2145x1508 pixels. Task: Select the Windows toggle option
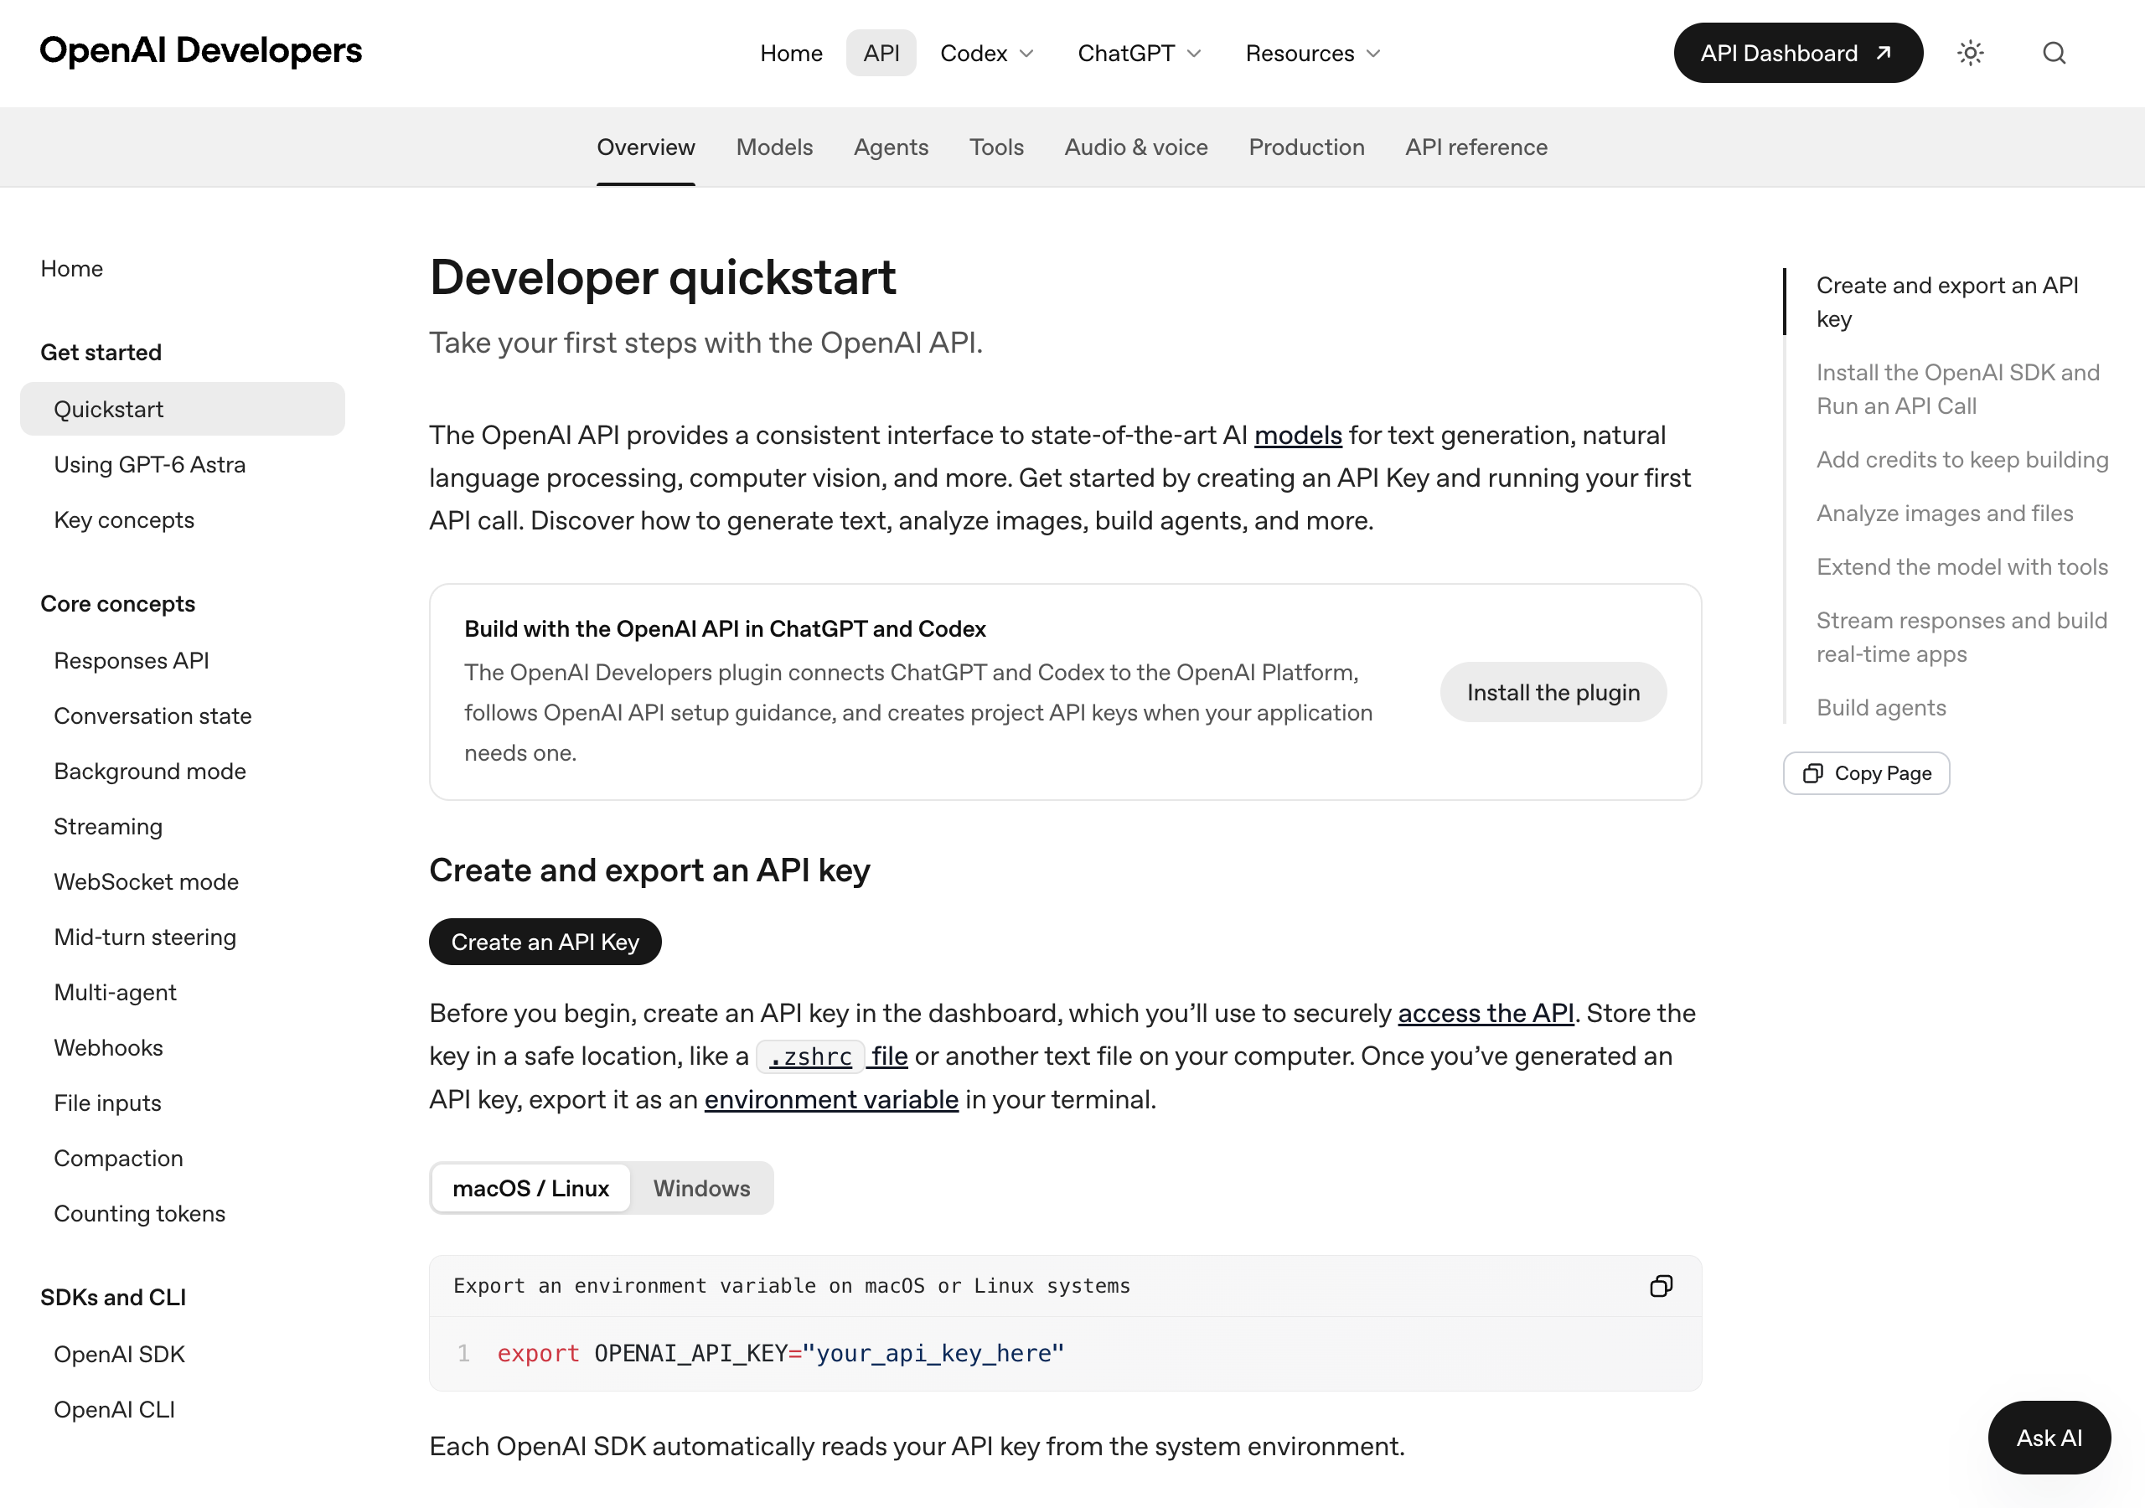[x=701, y=1189]
